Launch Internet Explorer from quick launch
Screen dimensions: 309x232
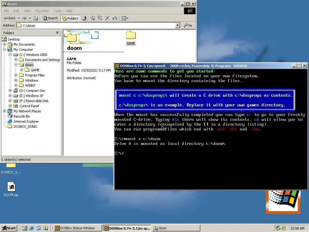coord(31,228)
